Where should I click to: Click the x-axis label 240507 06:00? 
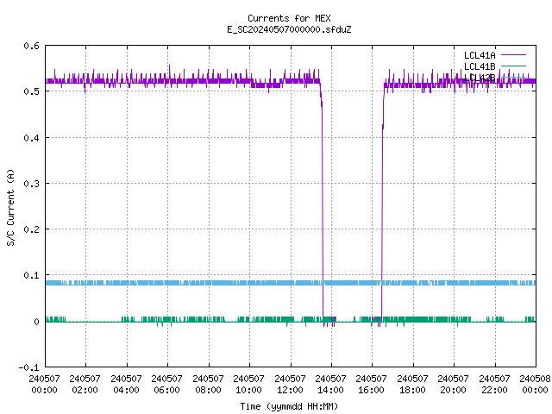coord(166,384)
